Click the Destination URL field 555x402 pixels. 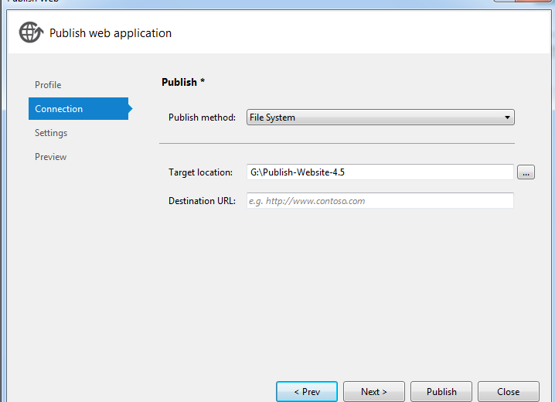[x=380, y=201]
